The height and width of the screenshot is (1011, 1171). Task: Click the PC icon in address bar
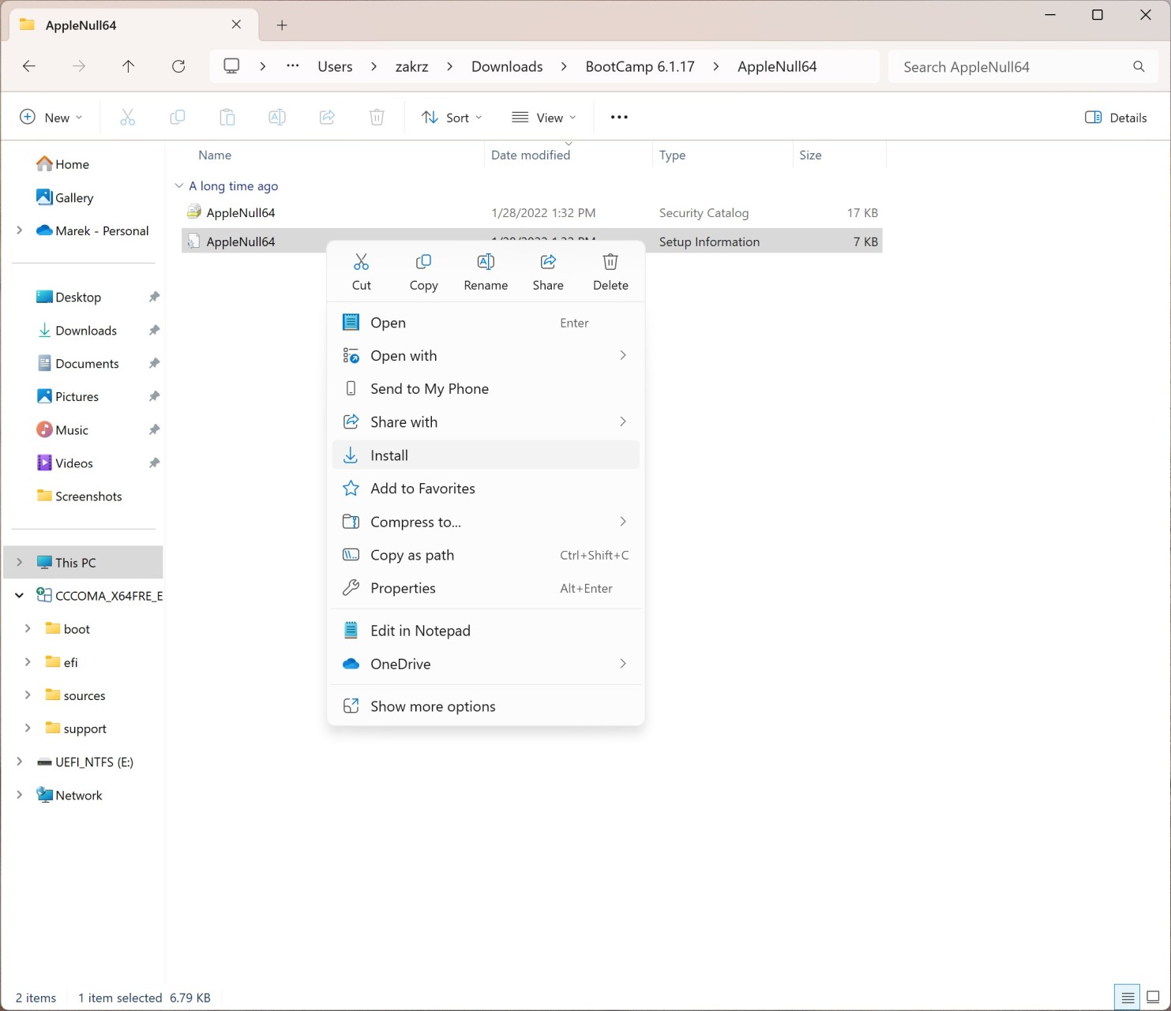coord(231,66)
